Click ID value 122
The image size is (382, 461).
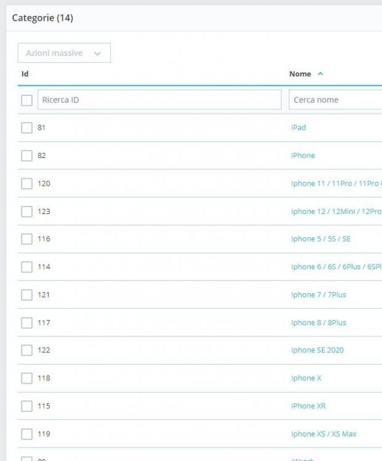pyautogui.click(x=44, y=350)
